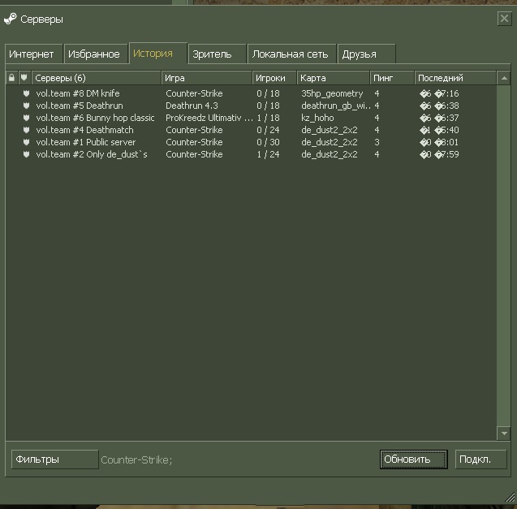Sort by Серверы (6) column header
The image size is (517, 509).
tap(97, 78)
